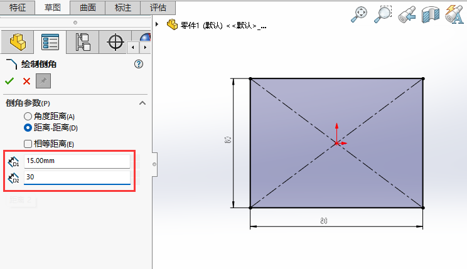This screenshot has height=269, width=467.
Task: Click the panel split grip dot
Action: (75, 23)
